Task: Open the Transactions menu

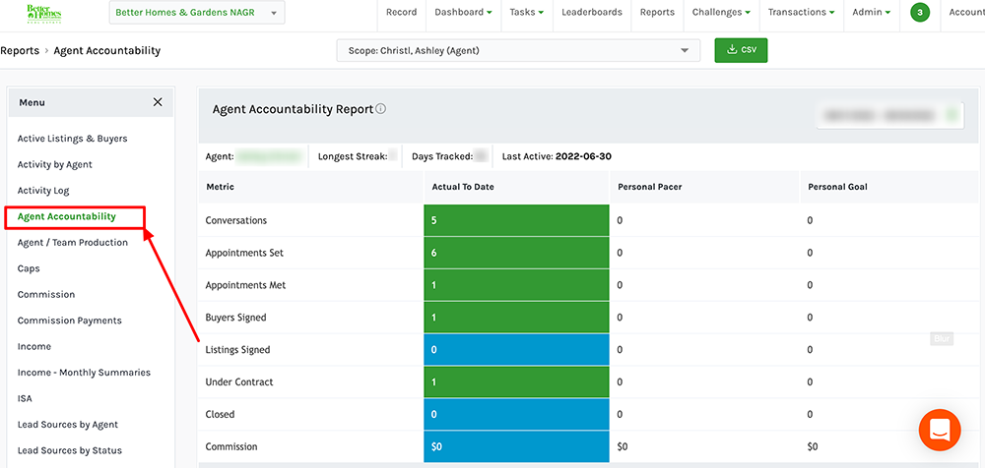Action: click(801, 13)
